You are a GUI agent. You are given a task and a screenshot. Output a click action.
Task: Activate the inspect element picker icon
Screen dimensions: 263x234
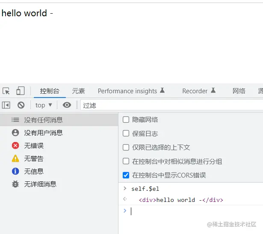6,91
